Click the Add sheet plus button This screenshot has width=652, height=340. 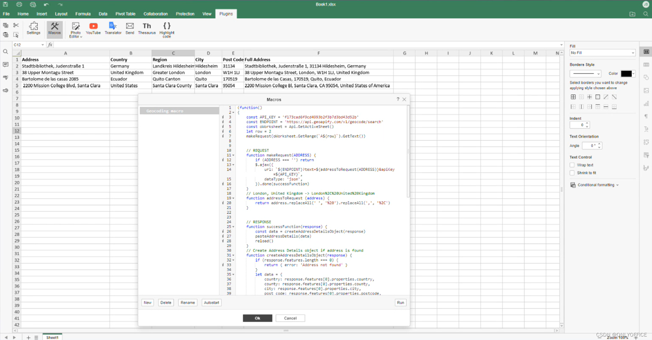29,337
